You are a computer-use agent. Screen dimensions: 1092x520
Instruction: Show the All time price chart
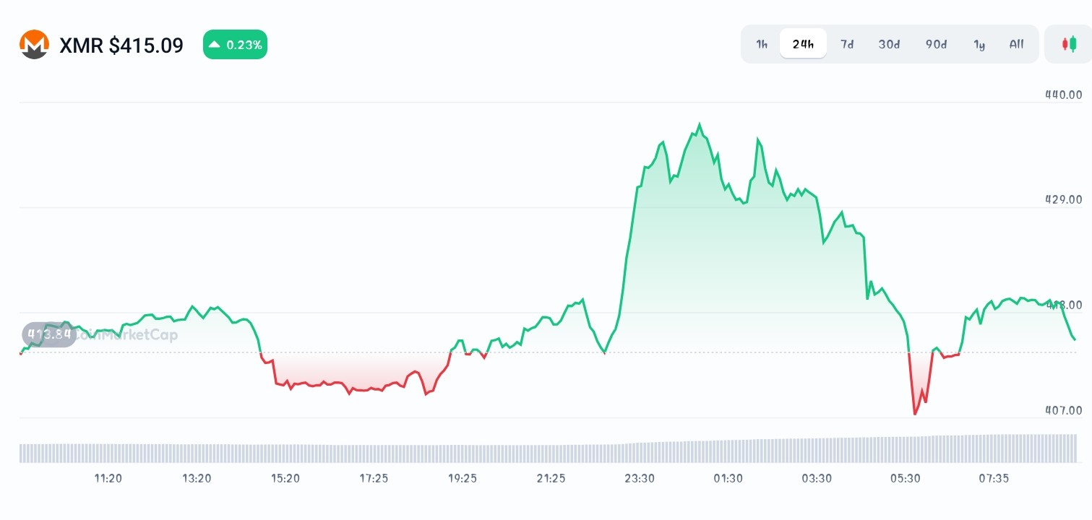(x=1016, y=44)
